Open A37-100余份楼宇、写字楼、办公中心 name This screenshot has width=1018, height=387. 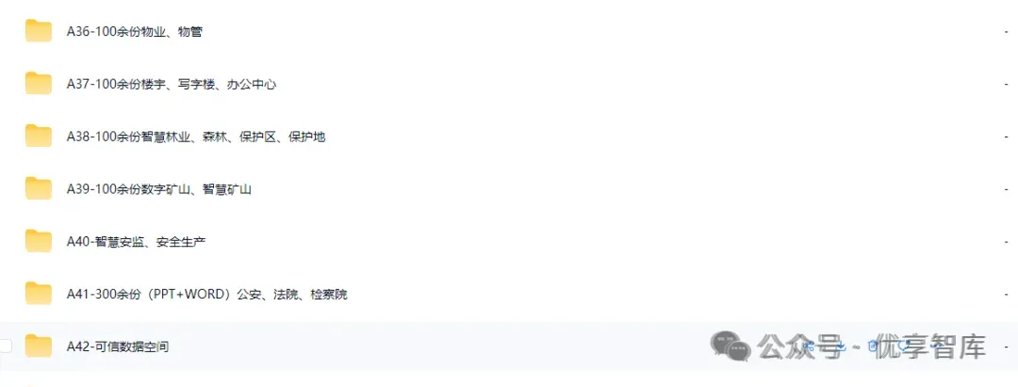click(172, 84)
